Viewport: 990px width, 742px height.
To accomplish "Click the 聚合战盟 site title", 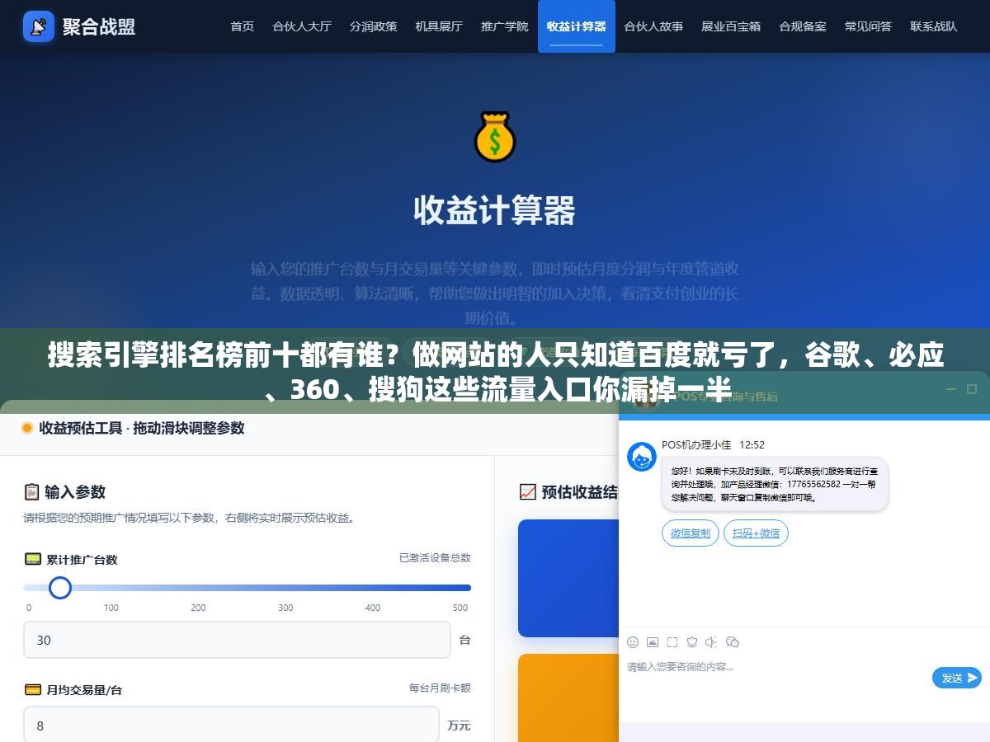I will coord(99,26).
